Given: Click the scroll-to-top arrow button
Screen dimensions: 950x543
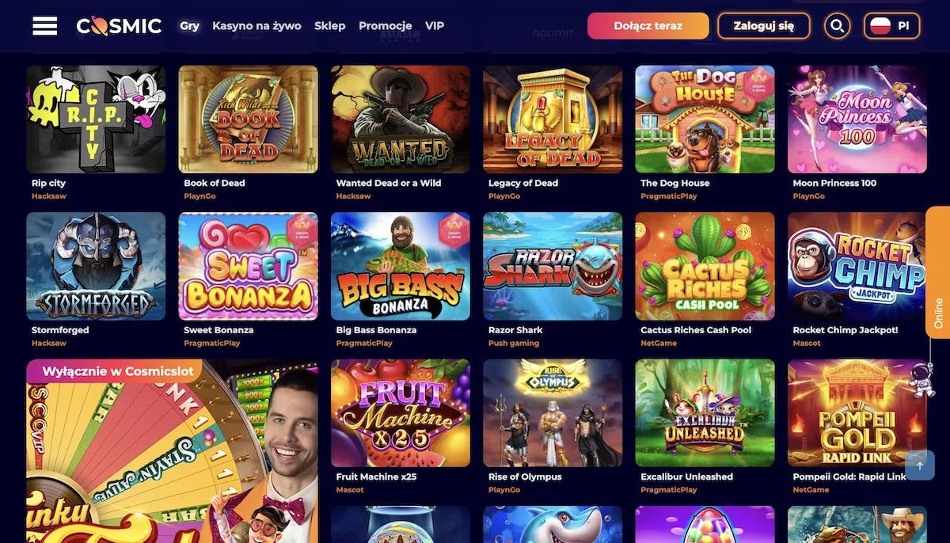Looking at the screenshot, I should (x=920, y=465).
